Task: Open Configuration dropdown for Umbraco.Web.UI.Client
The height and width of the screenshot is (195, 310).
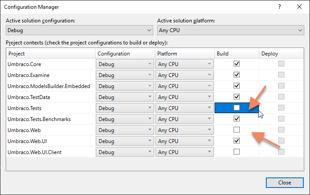Action: [x=125, y=152]
